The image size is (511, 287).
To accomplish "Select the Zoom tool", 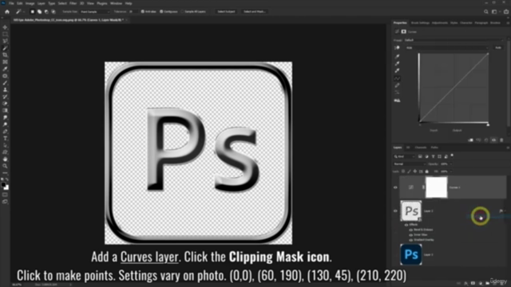I will 5,166.
